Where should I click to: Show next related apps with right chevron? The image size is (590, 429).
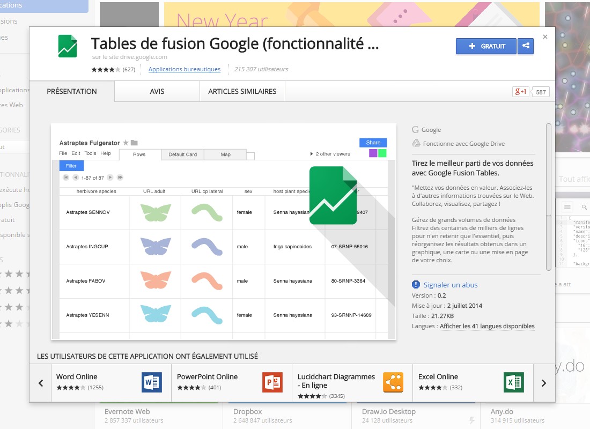point(544,383)
